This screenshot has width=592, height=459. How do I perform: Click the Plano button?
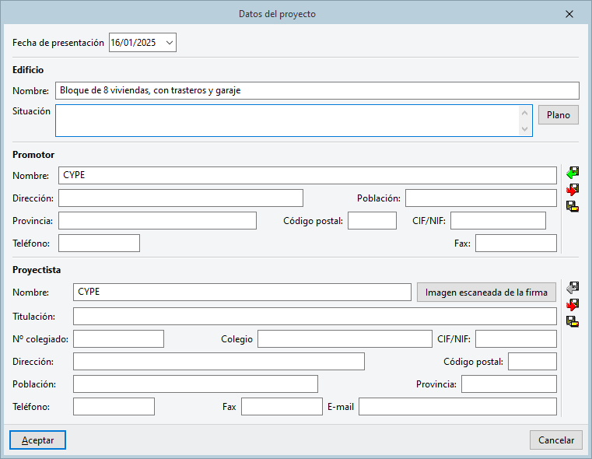click(559, 115)
